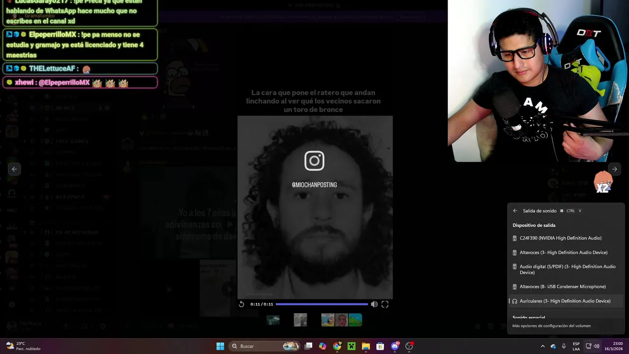This screenshot has width=629, height=354.
Task: Open the Windows Start menu
Action: pos(220,346)
